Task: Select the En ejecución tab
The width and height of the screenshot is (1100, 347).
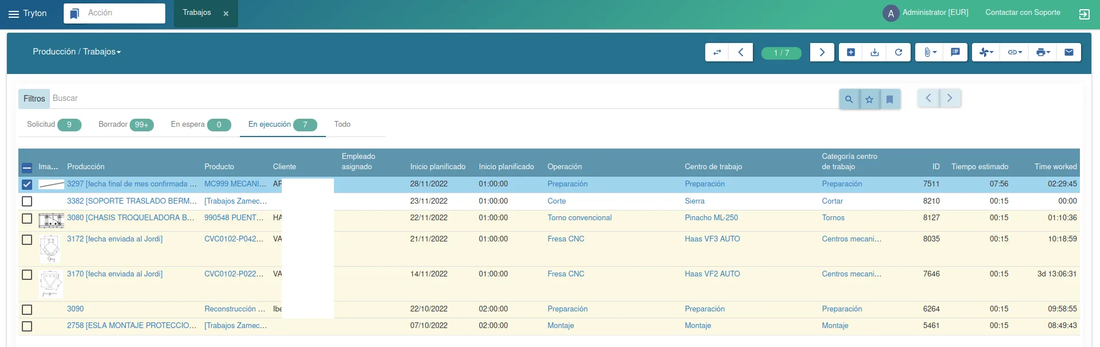Action: [x=282, y=124]
